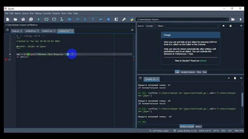Open the Source menu
Viewport: 248px width, 139px height.
tap(25, 14)
